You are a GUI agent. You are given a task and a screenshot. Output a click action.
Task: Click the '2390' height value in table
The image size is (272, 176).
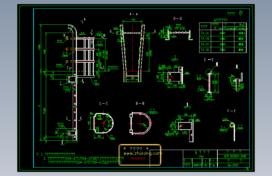tap(222, 39)
